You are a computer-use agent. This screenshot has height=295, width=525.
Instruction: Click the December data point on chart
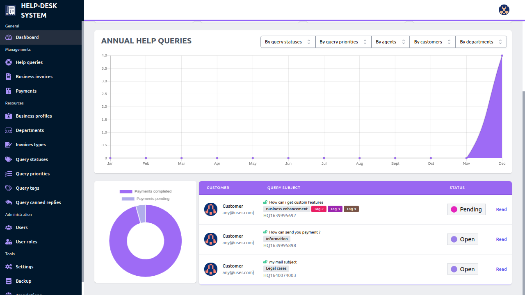tap(502, 56)
